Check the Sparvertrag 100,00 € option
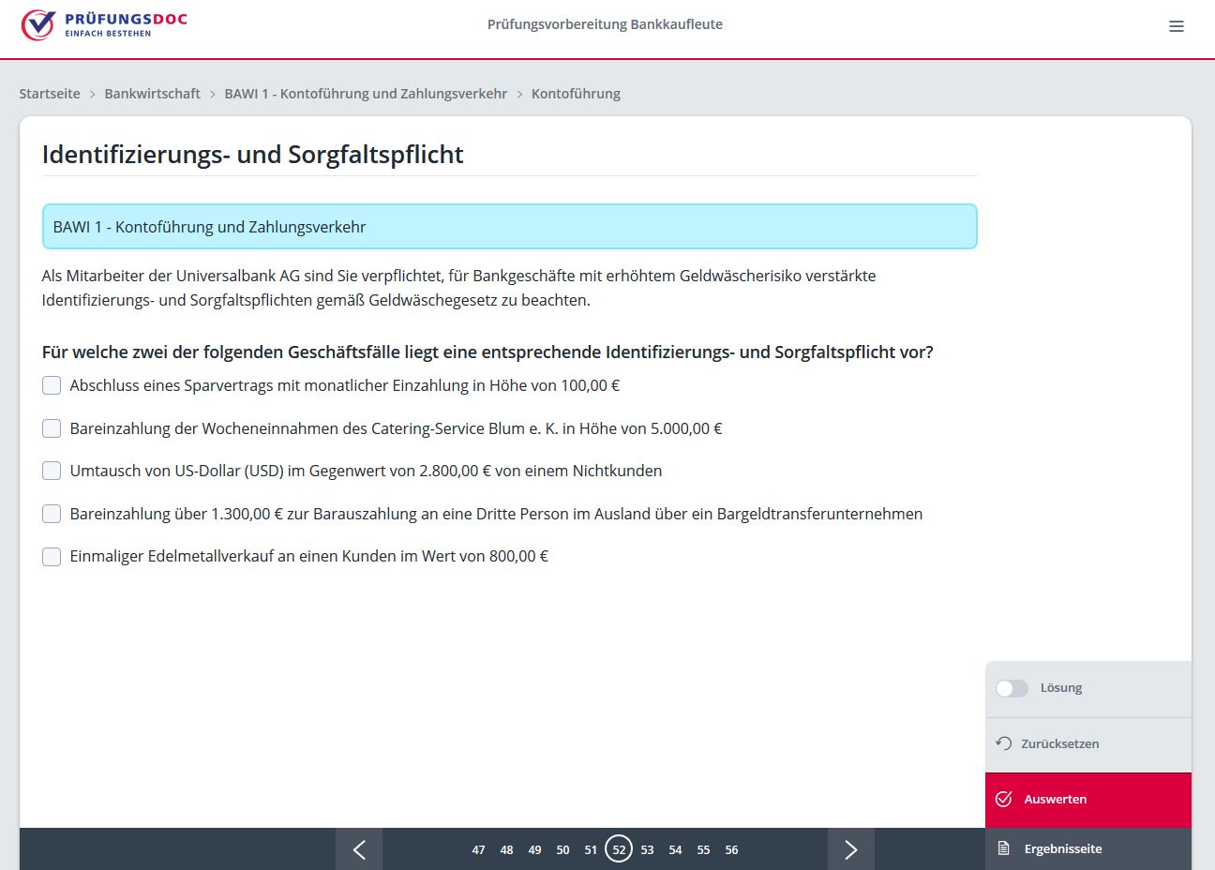 tap(52, 385)
